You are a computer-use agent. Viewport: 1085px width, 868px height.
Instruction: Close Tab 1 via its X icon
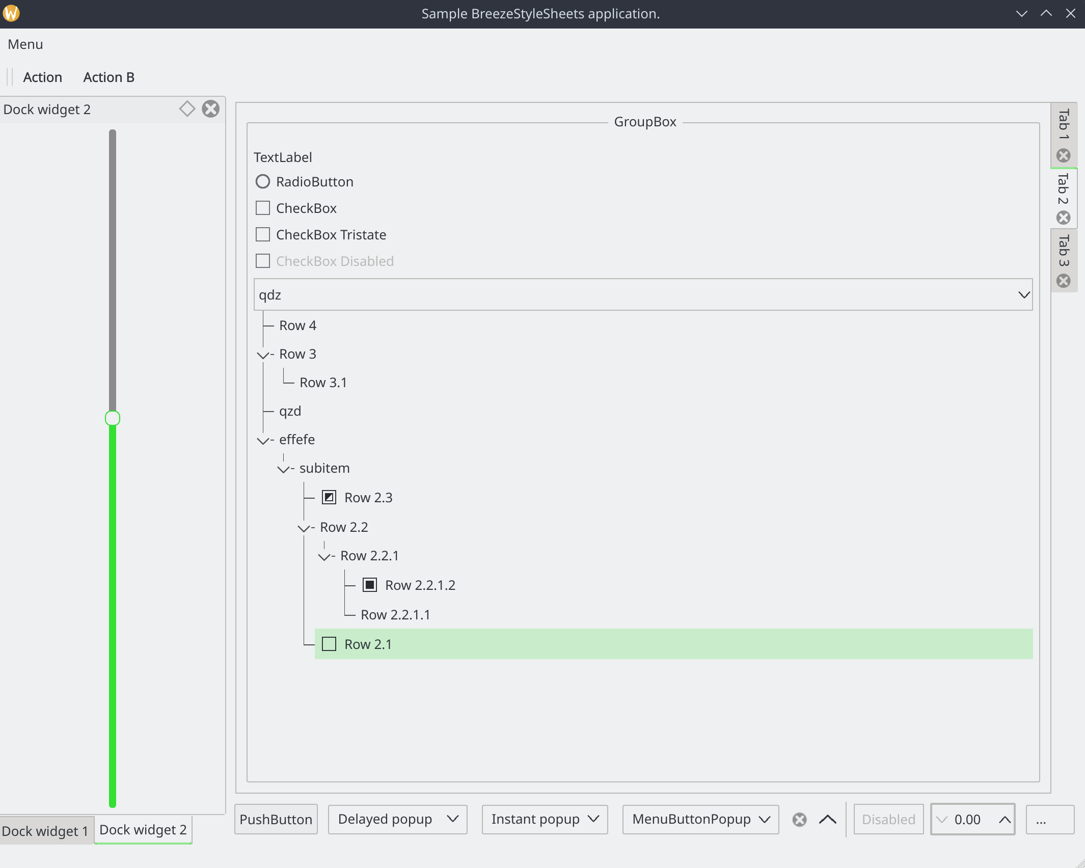click(1063, 155)
